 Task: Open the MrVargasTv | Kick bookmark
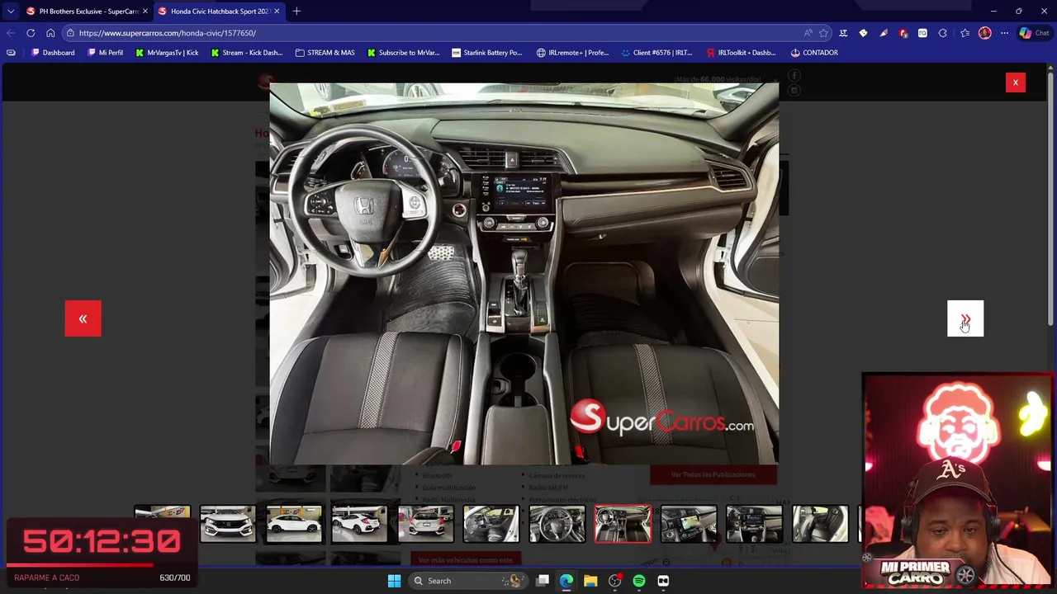(x=167, y=53)
